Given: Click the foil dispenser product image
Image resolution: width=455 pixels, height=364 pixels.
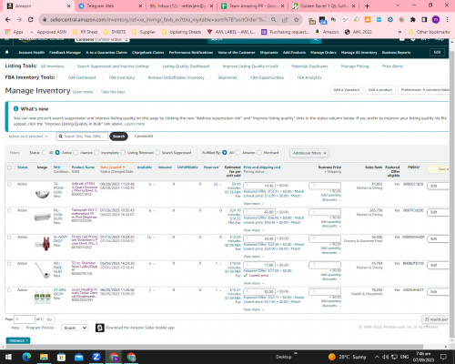Looking at the screenshot, I should pyautogui.click(x=43, y=217).
